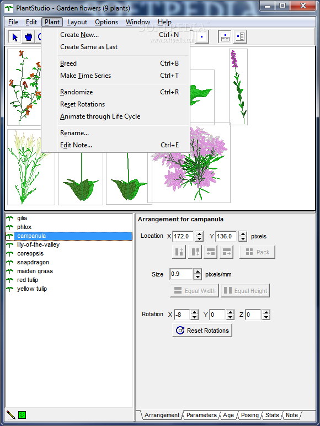The height and width of the screenshot is (426, 320).
Task: Select the pink flowering plant thumbnail
Action: [x=190, y=178]
